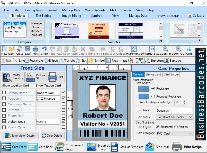
Task: Enable the Person Name checkbox
Action: click(4, 93)
